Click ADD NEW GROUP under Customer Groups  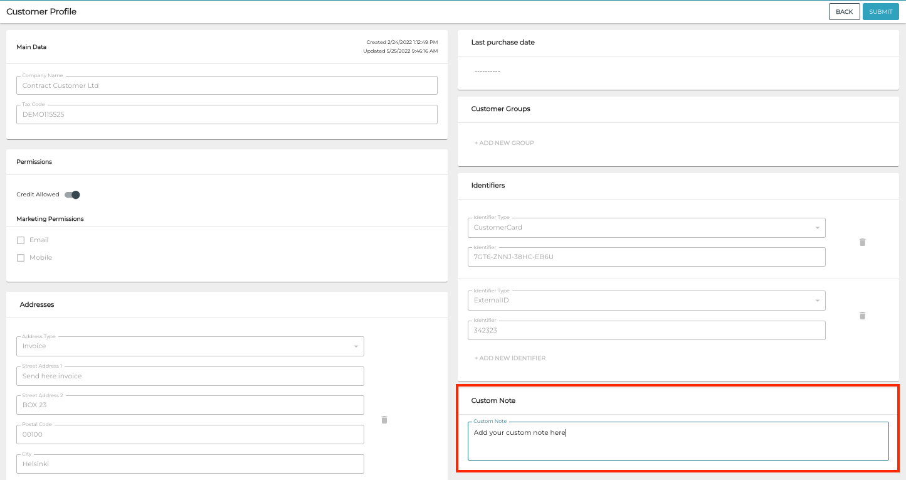click(x=504, y=142)
